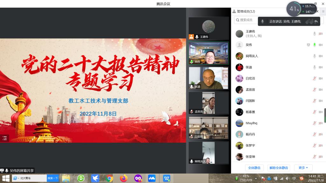Open slide list icon on shared screen
Screen dimensions: 326x183
[4, 138]
